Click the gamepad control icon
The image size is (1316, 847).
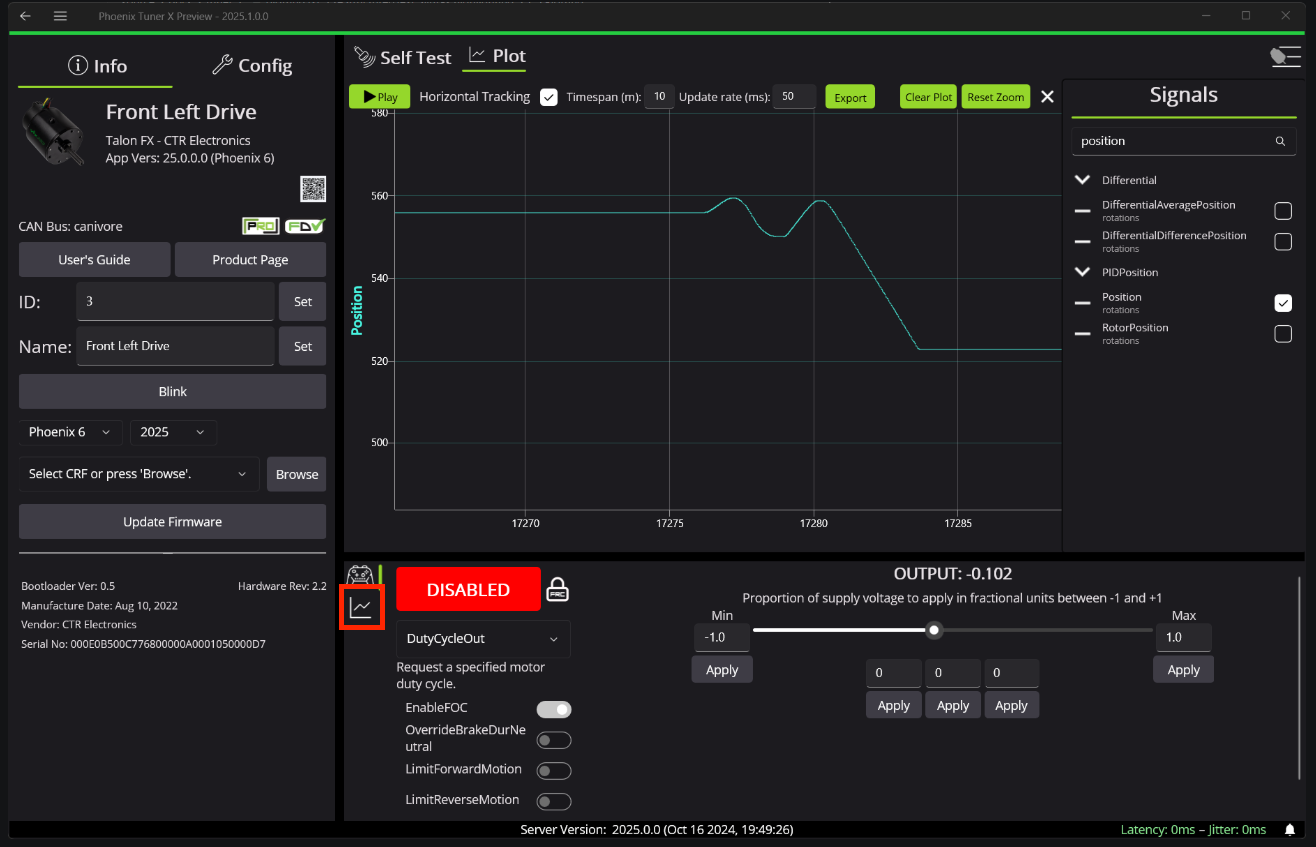359,575
